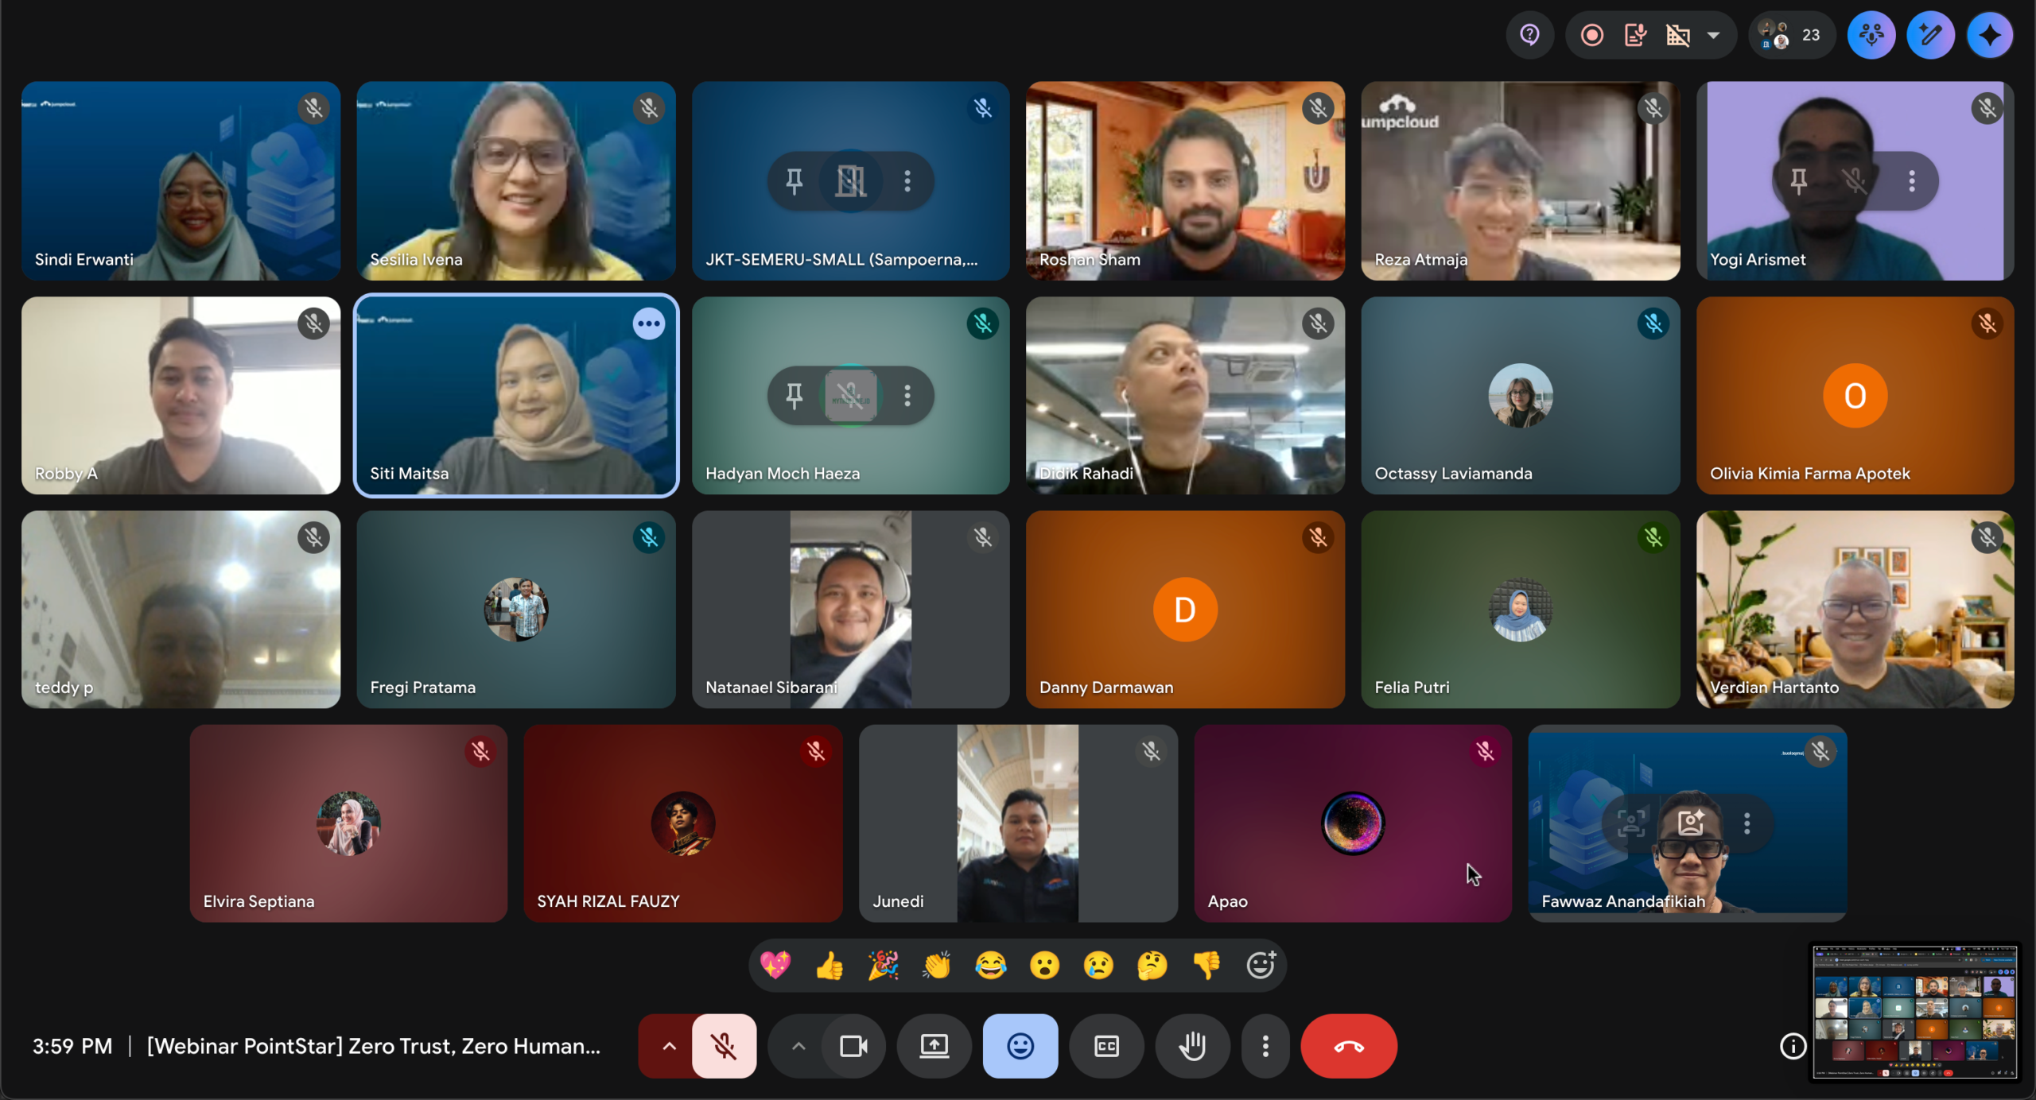The height and width of the screenshot is (1100, 2036).
Task: Open more options three-dot menu in bottom bar
Action: click(1265, 1046)
